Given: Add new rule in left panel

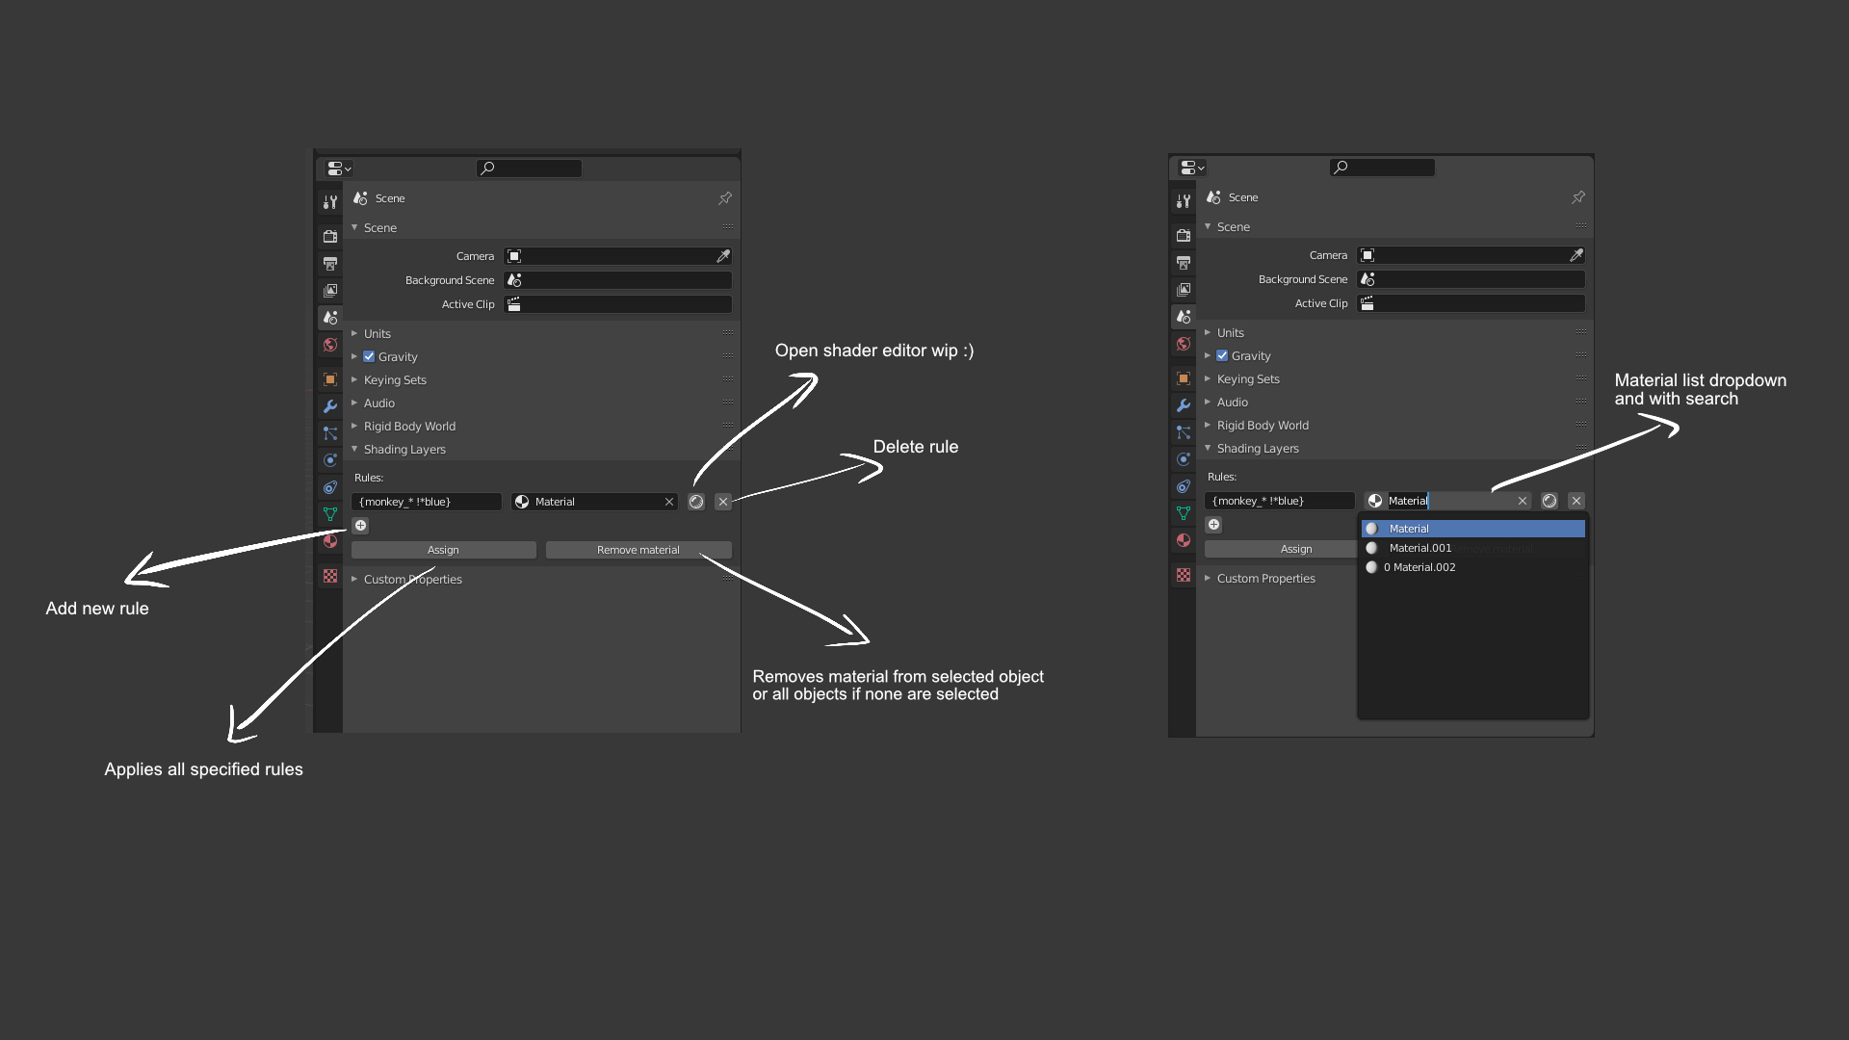Looking at the screenshot, I should click(x=361, y=526).
